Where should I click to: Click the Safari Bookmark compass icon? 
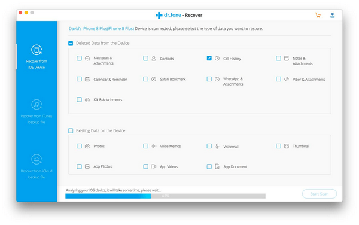154,79
